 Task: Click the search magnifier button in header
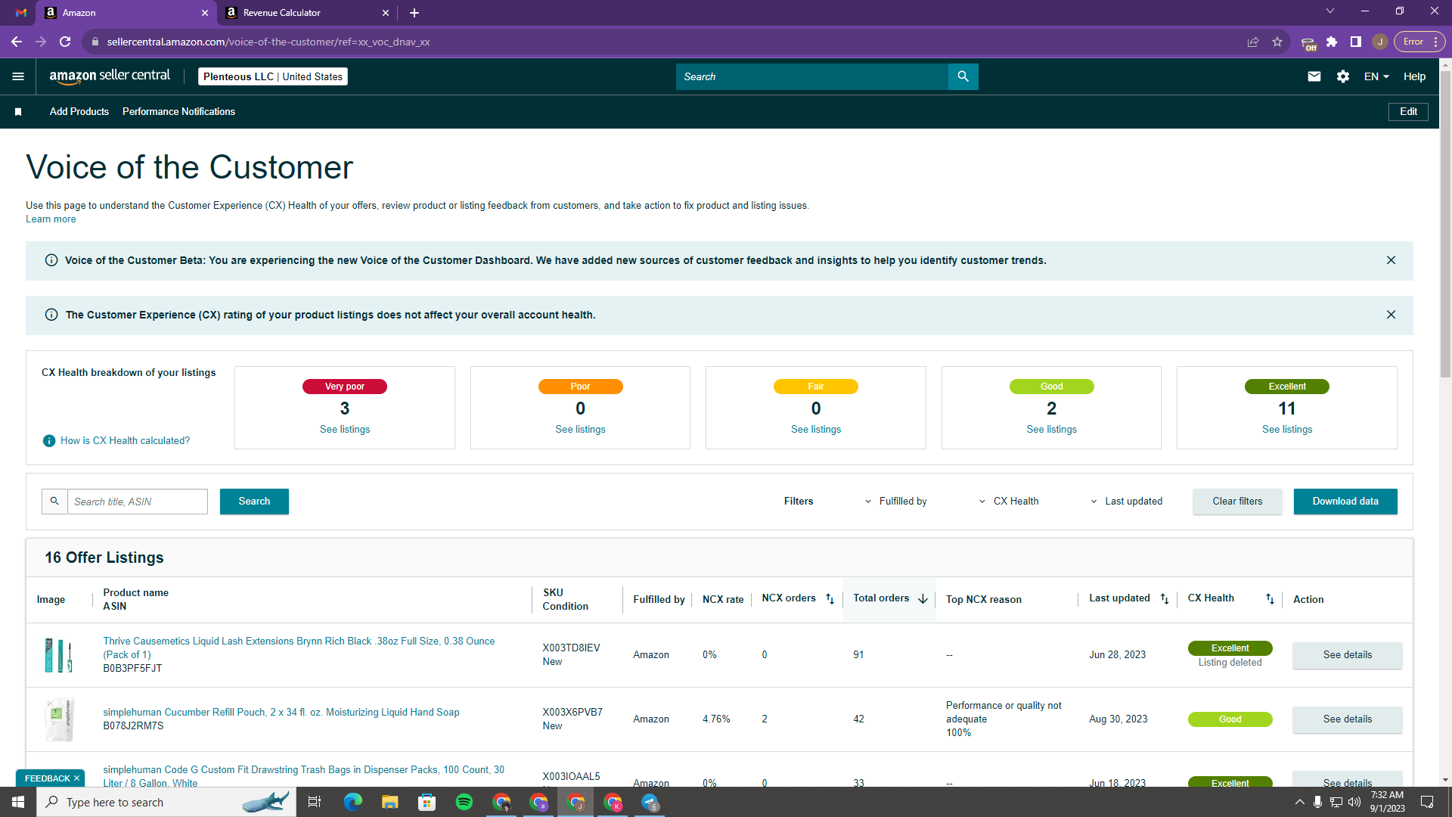pos(963,76)
